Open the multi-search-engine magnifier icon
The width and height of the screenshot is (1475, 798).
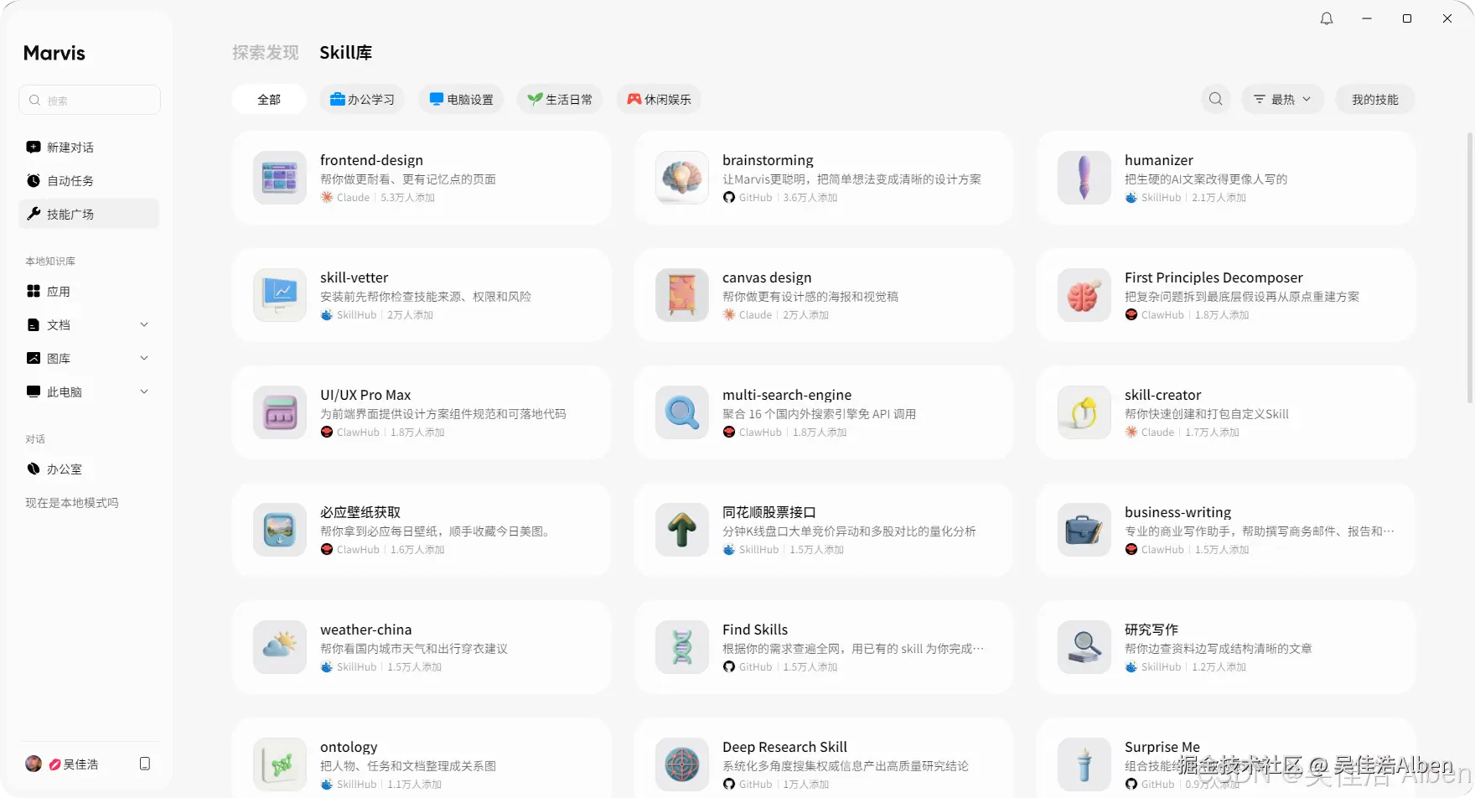pyautogui.click(x=682, y=412)
